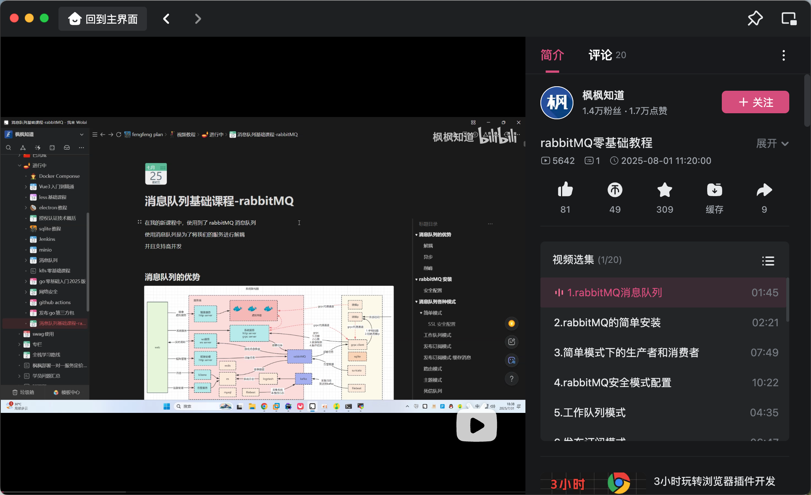Open the 评论 comments tab

pyautogui.click(x=607, y=55)
